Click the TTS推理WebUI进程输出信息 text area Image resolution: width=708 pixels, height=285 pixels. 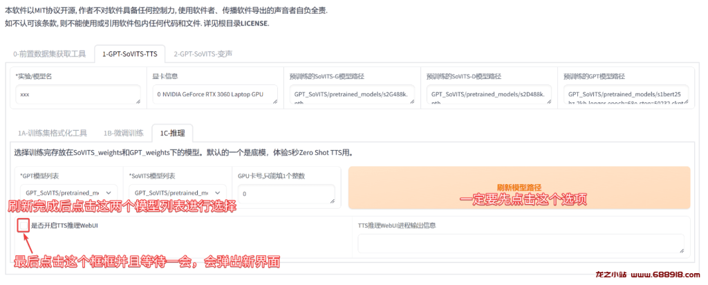[x=521, y=243]
